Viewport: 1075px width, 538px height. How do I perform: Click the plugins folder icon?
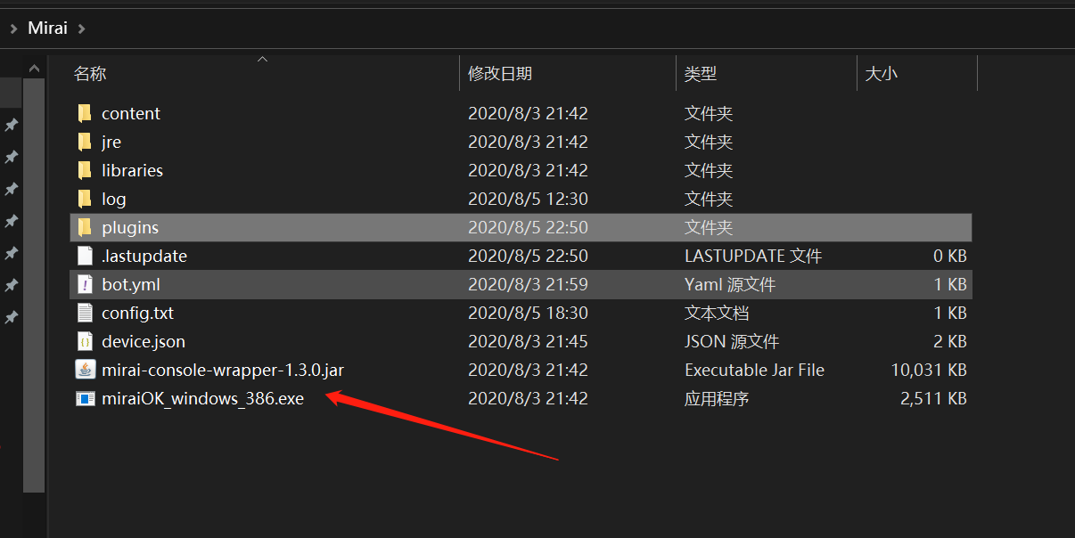(x=85, y=227)
